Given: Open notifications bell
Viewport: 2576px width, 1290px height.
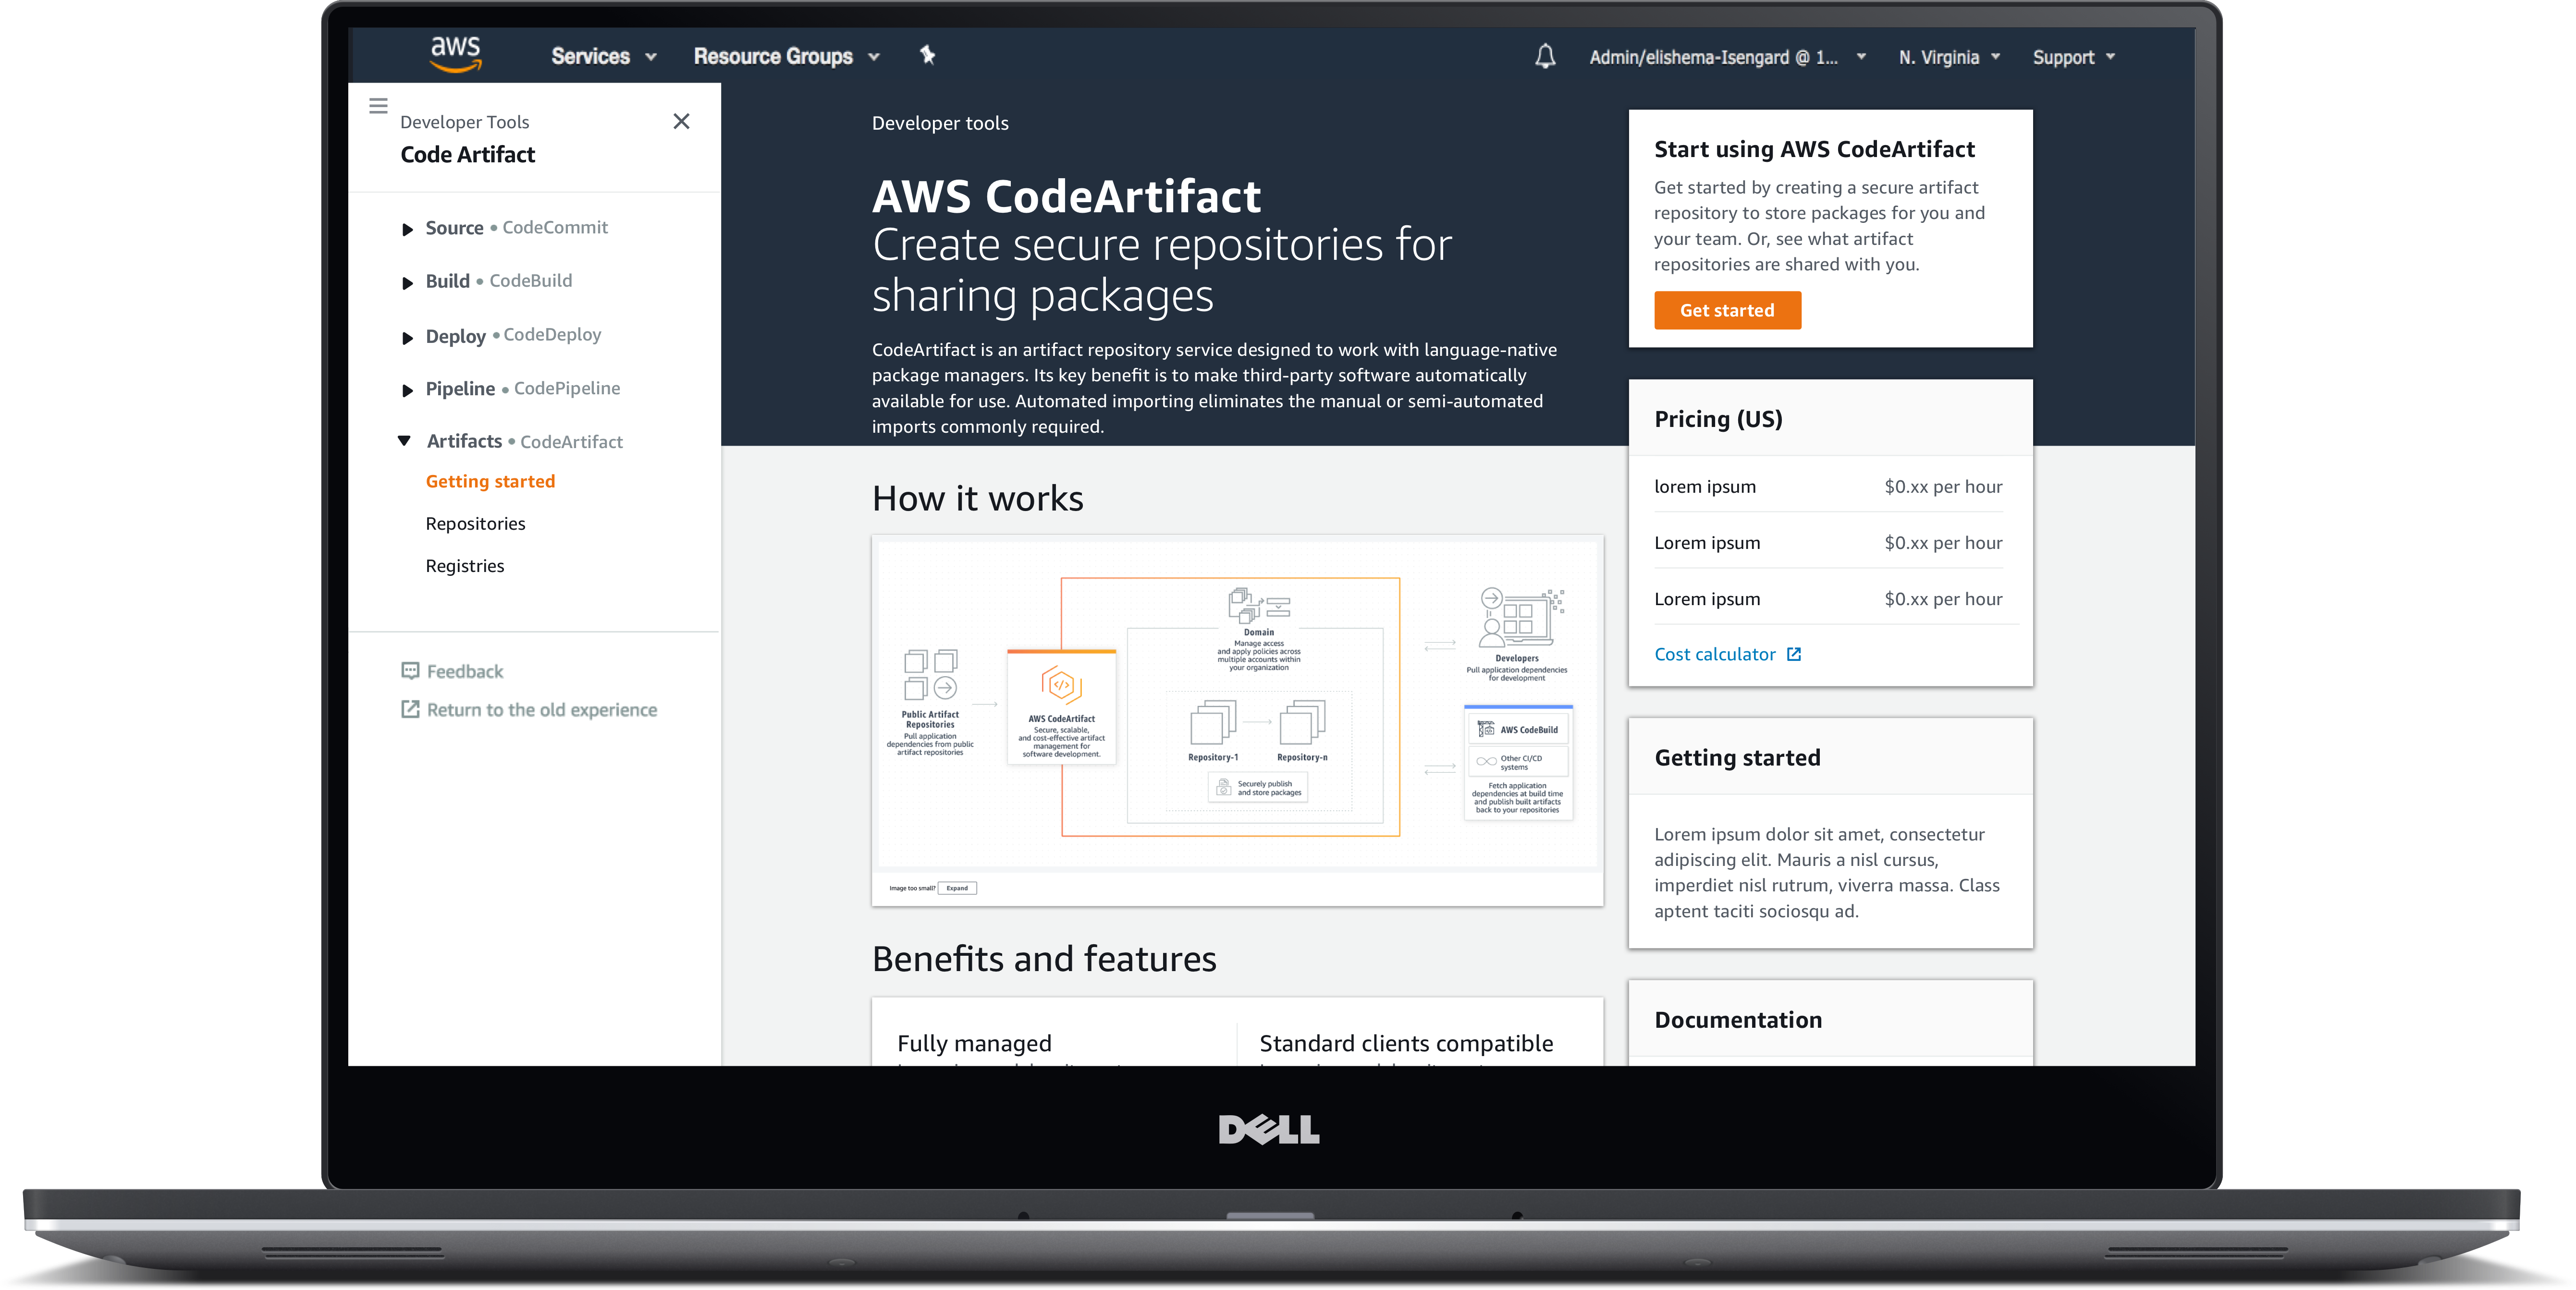Looking at the screenshot, I should [x=1545, y=56].
